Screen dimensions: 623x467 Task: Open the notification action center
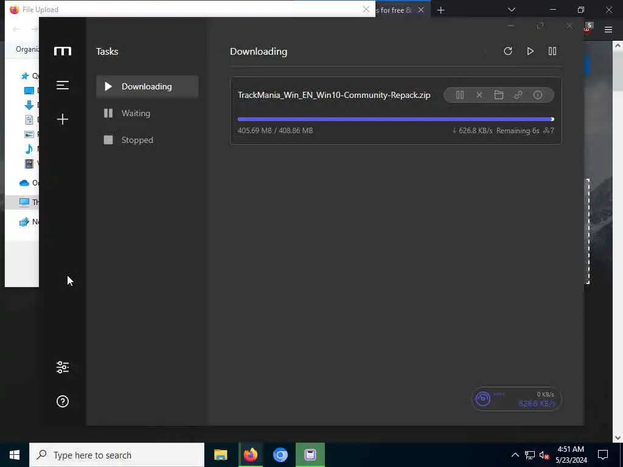[x=603, y=455]
